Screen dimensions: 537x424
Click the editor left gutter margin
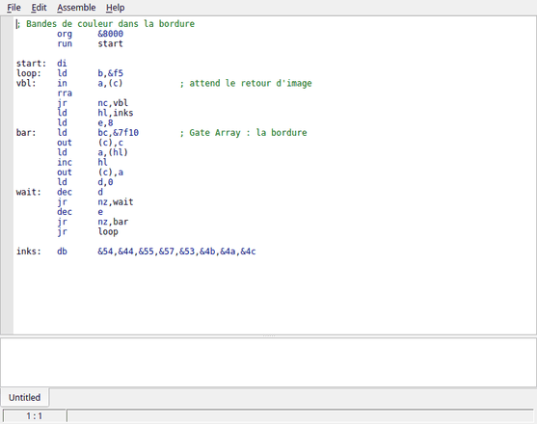(x=7, y=175)
